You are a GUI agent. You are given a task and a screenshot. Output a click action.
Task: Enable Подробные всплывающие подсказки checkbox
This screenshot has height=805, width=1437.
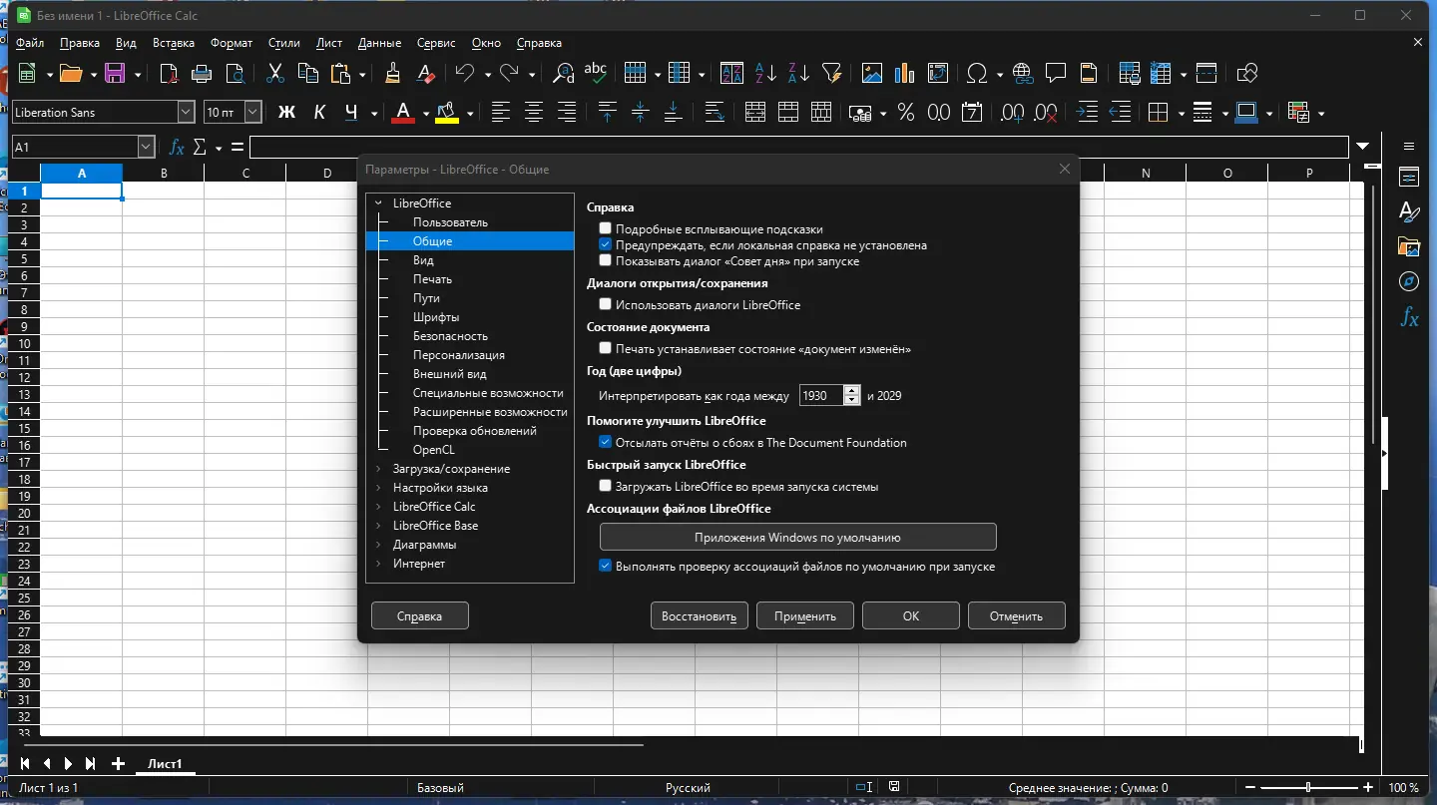[606, 228]
